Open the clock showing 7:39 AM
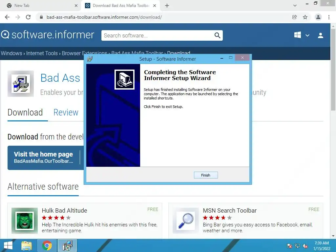The height and width of the screenshot is (252, 336). tap(322, 246)
